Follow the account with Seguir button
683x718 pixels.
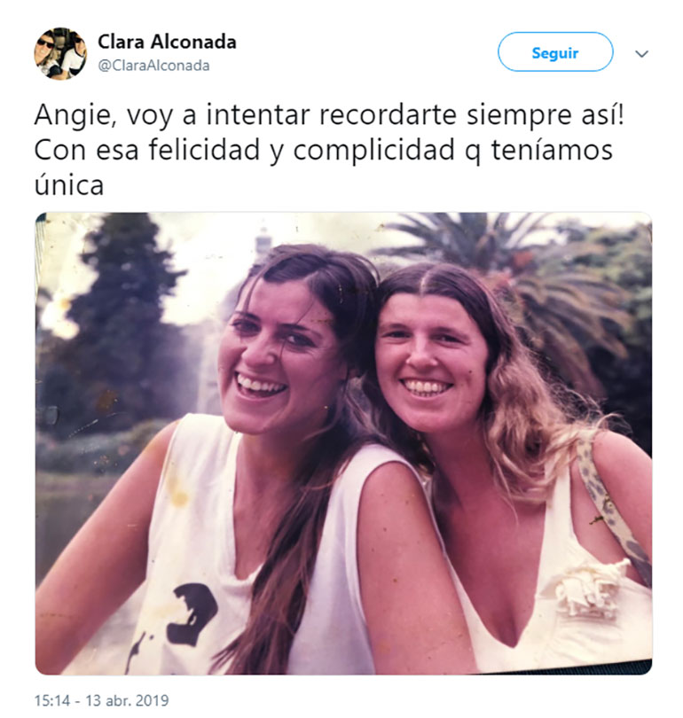click(555, 51)
